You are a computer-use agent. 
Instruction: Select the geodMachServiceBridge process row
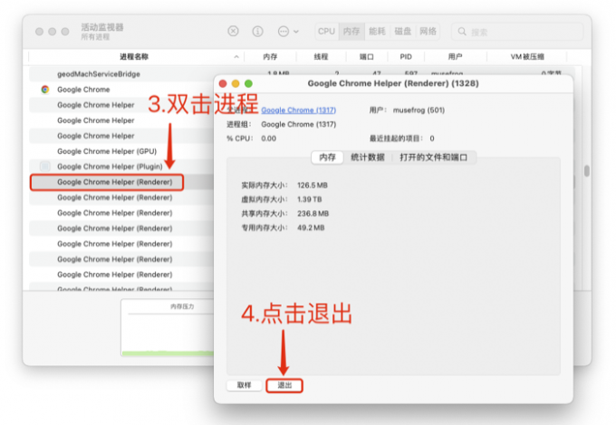[121, 74]
